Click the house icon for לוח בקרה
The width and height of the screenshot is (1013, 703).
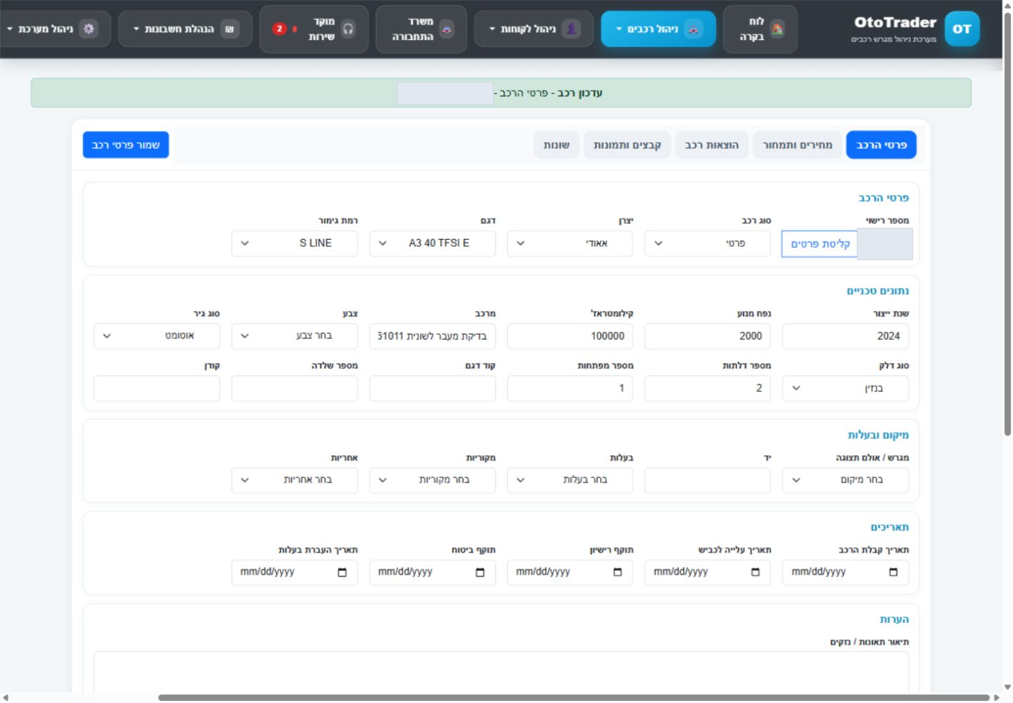coord(777,29)
